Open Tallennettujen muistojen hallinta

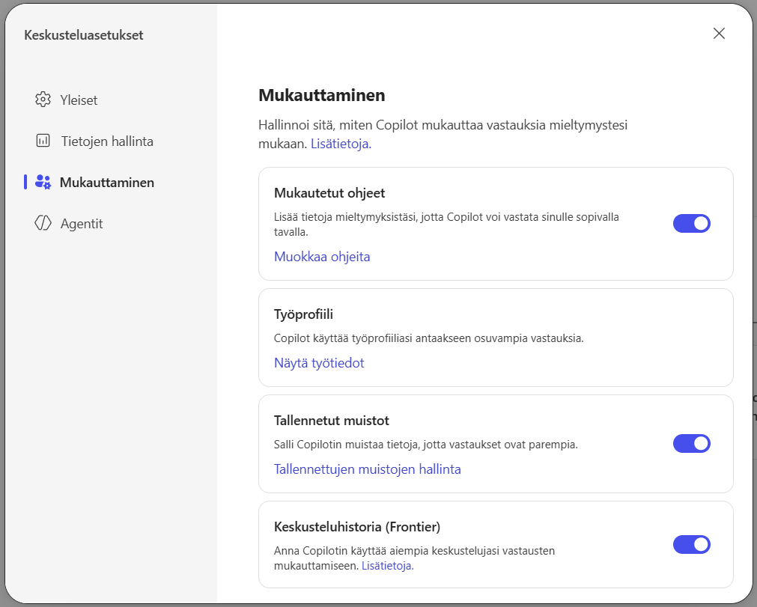tap(367, 469)
